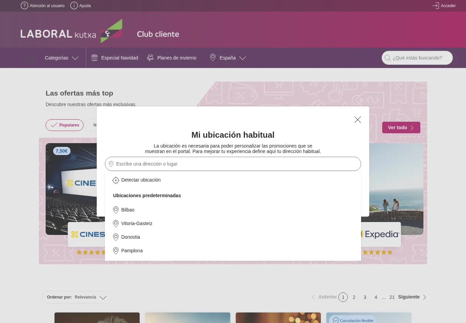Open Planes de invierno menu item
Image resolution: width=466 pixels, height=323 pixels.
click(x=172, y=58)
